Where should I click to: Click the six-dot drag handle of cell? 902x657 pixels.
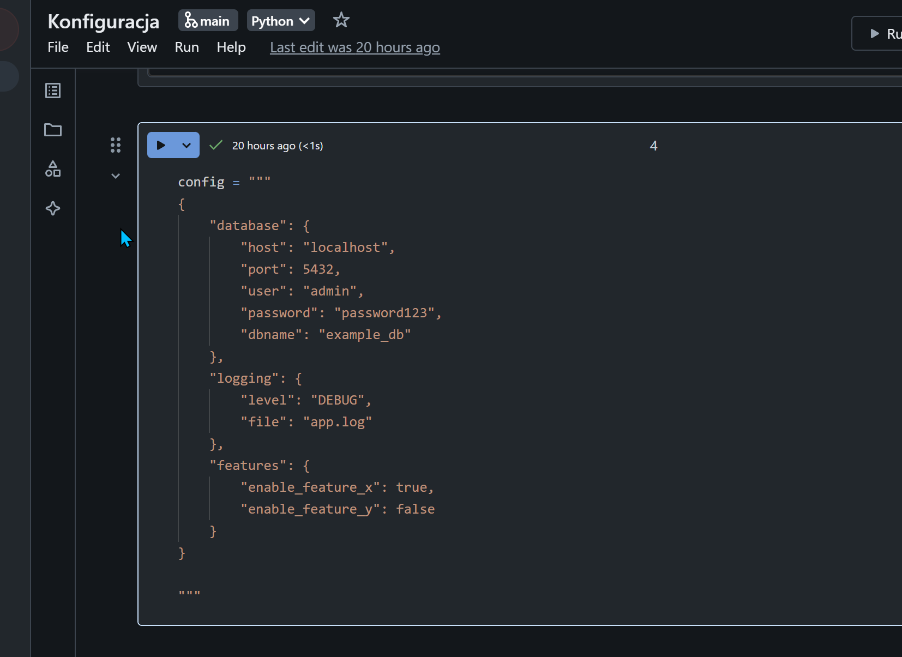[x=116, y=145]
